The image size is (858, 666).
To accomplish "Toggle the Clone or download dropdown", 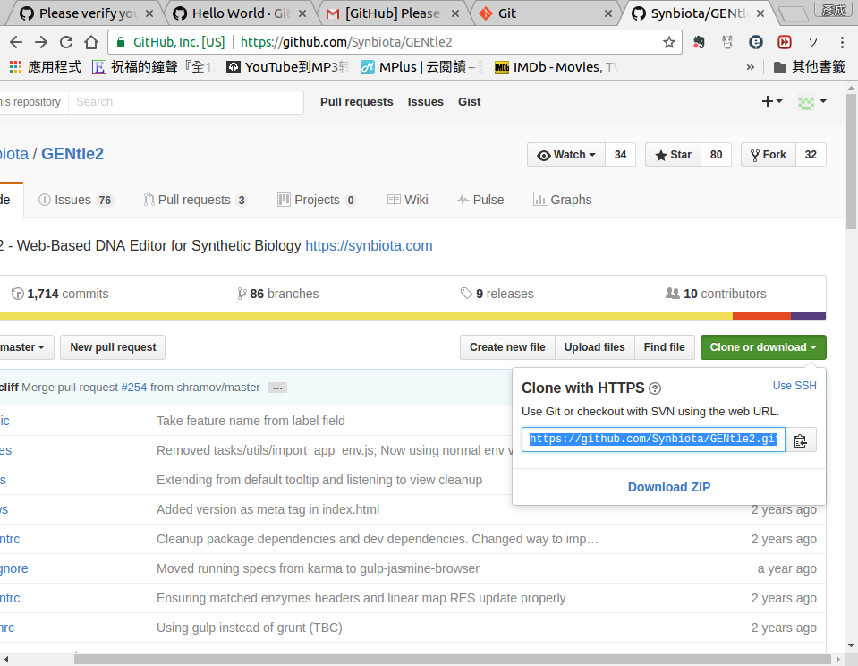I will (763, 347).
